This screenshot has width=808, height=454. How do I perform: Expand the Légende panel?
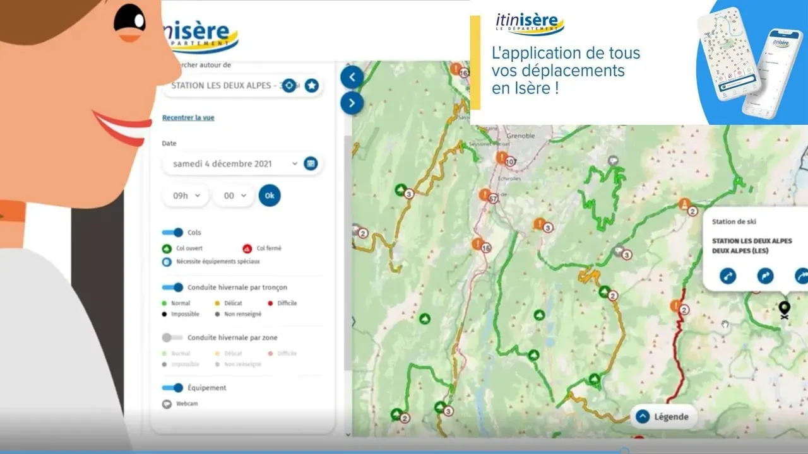tap(663, 416)
